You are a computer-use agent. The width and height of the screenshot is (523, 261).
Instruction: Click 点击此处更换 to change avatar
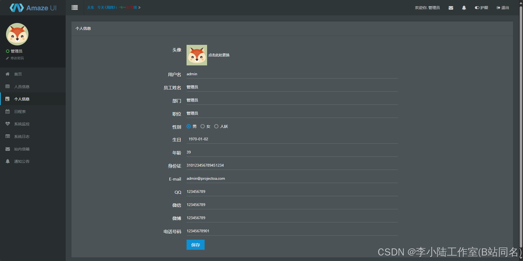coord(219,55)
